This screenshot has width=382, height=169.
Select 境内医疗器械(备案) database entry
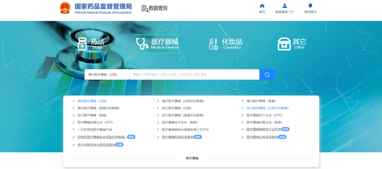tap(261, 101)
